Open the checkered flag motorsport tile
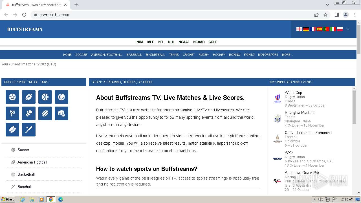 tap(12, 113)
